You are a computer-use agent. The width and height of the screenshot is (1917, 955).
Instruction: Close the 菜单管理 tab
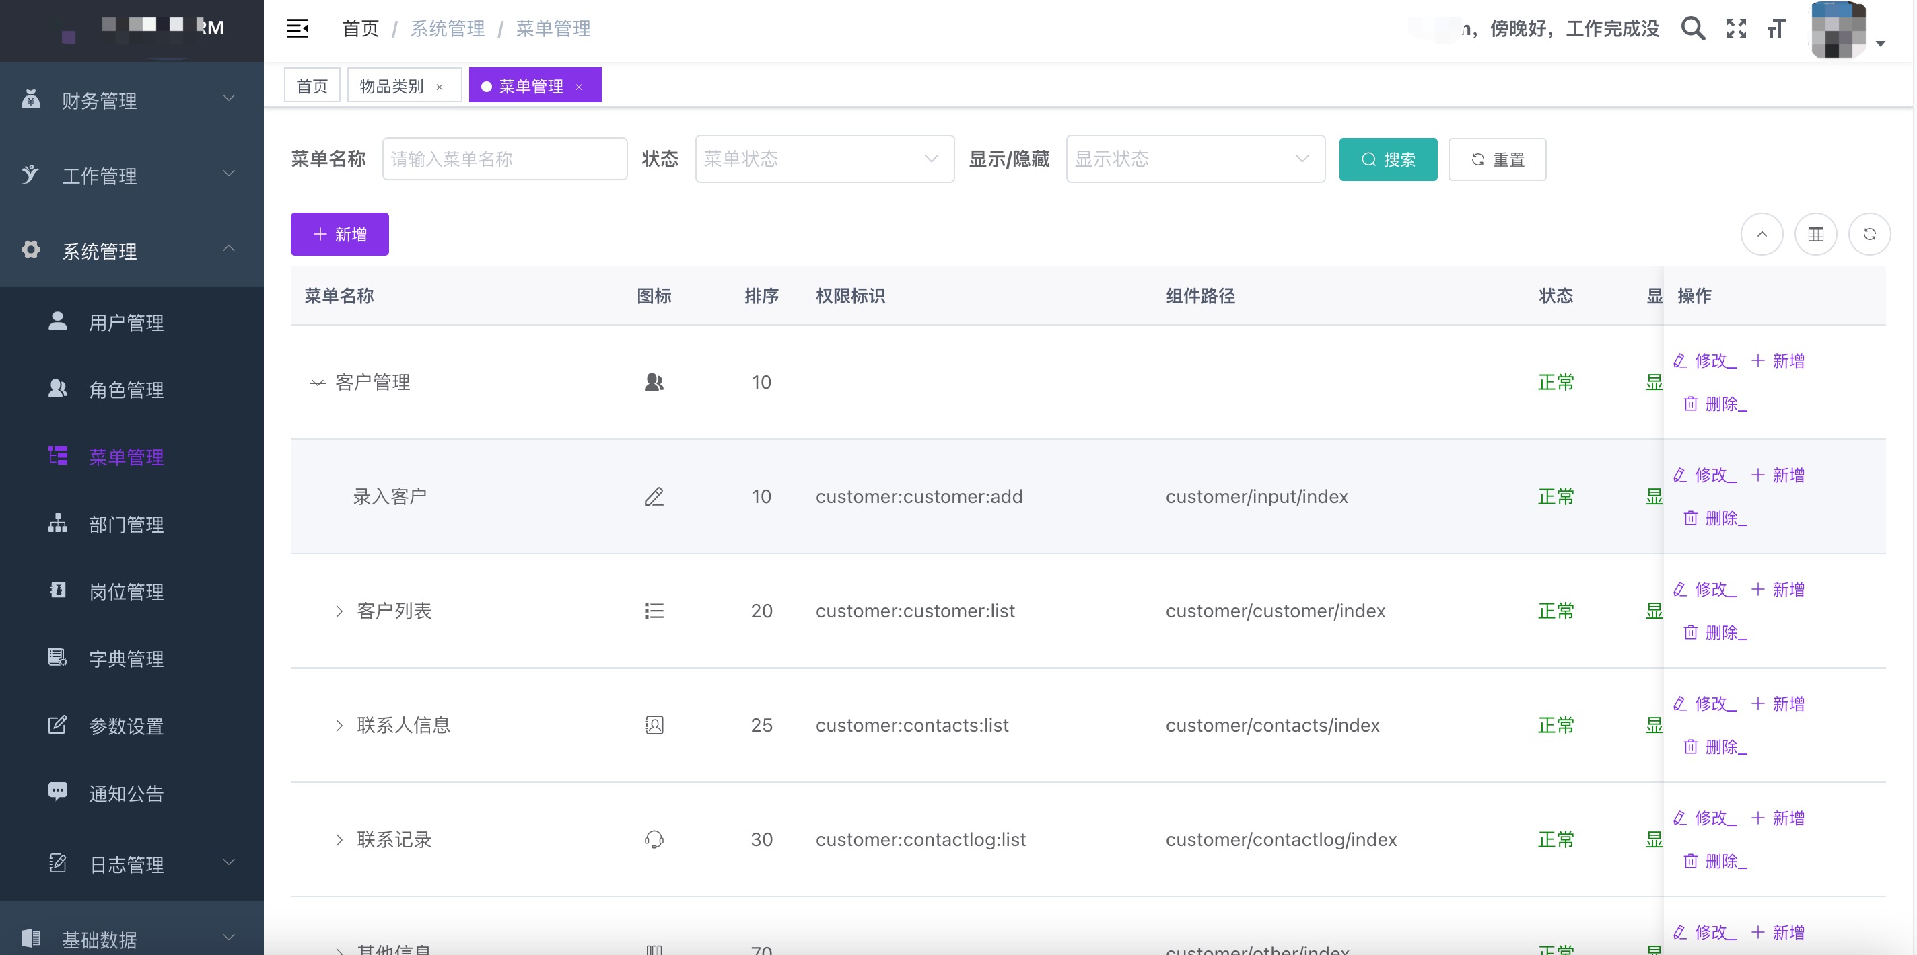click(x=578, y=87)
